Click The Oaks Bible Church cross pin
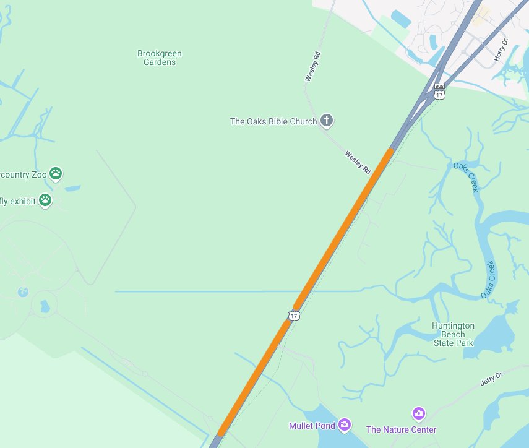The height and width of the screenshot is (448, 529). coord(327,121)
